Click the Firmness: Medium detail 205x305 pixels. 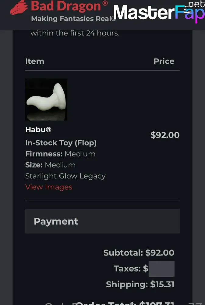pos(60,154)
